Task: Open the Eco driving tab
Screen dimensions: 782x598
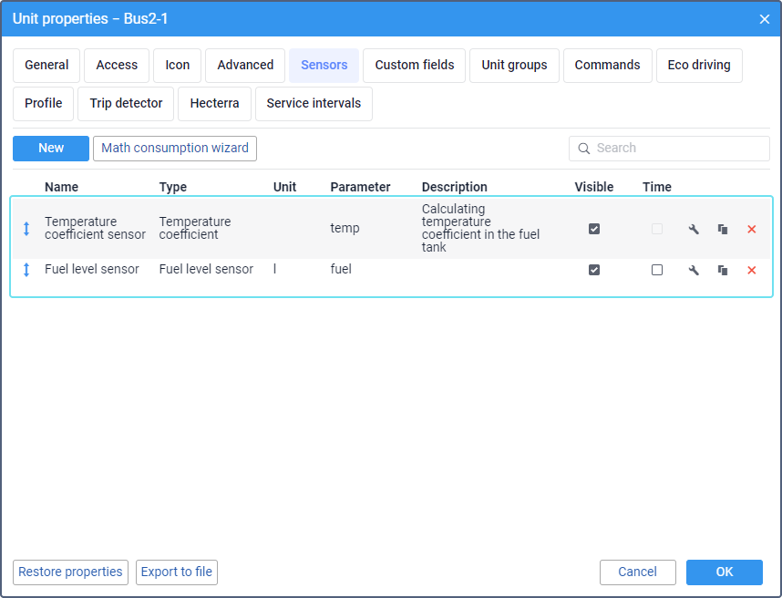Action: 698,66
